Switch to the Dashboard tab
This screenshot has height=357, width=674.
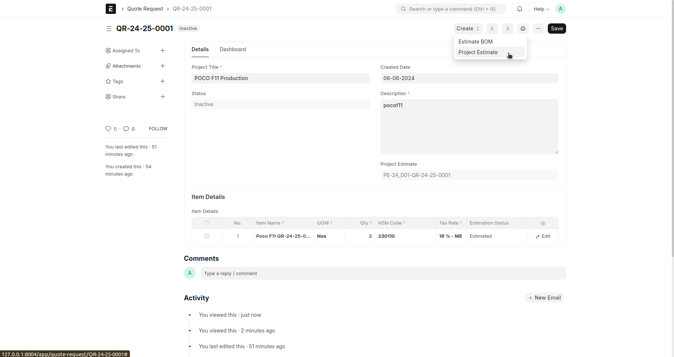(x=233, y=49)
